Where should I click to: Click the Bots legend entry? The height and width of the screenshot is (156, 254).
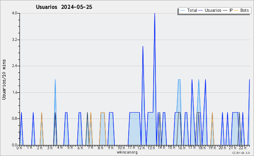pyautogui.click(x=241, y=10)
